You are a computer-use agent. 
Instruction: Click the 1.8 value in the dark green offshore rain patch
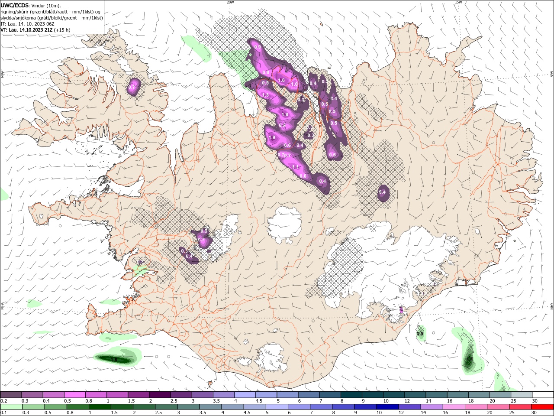coord(114,360)
